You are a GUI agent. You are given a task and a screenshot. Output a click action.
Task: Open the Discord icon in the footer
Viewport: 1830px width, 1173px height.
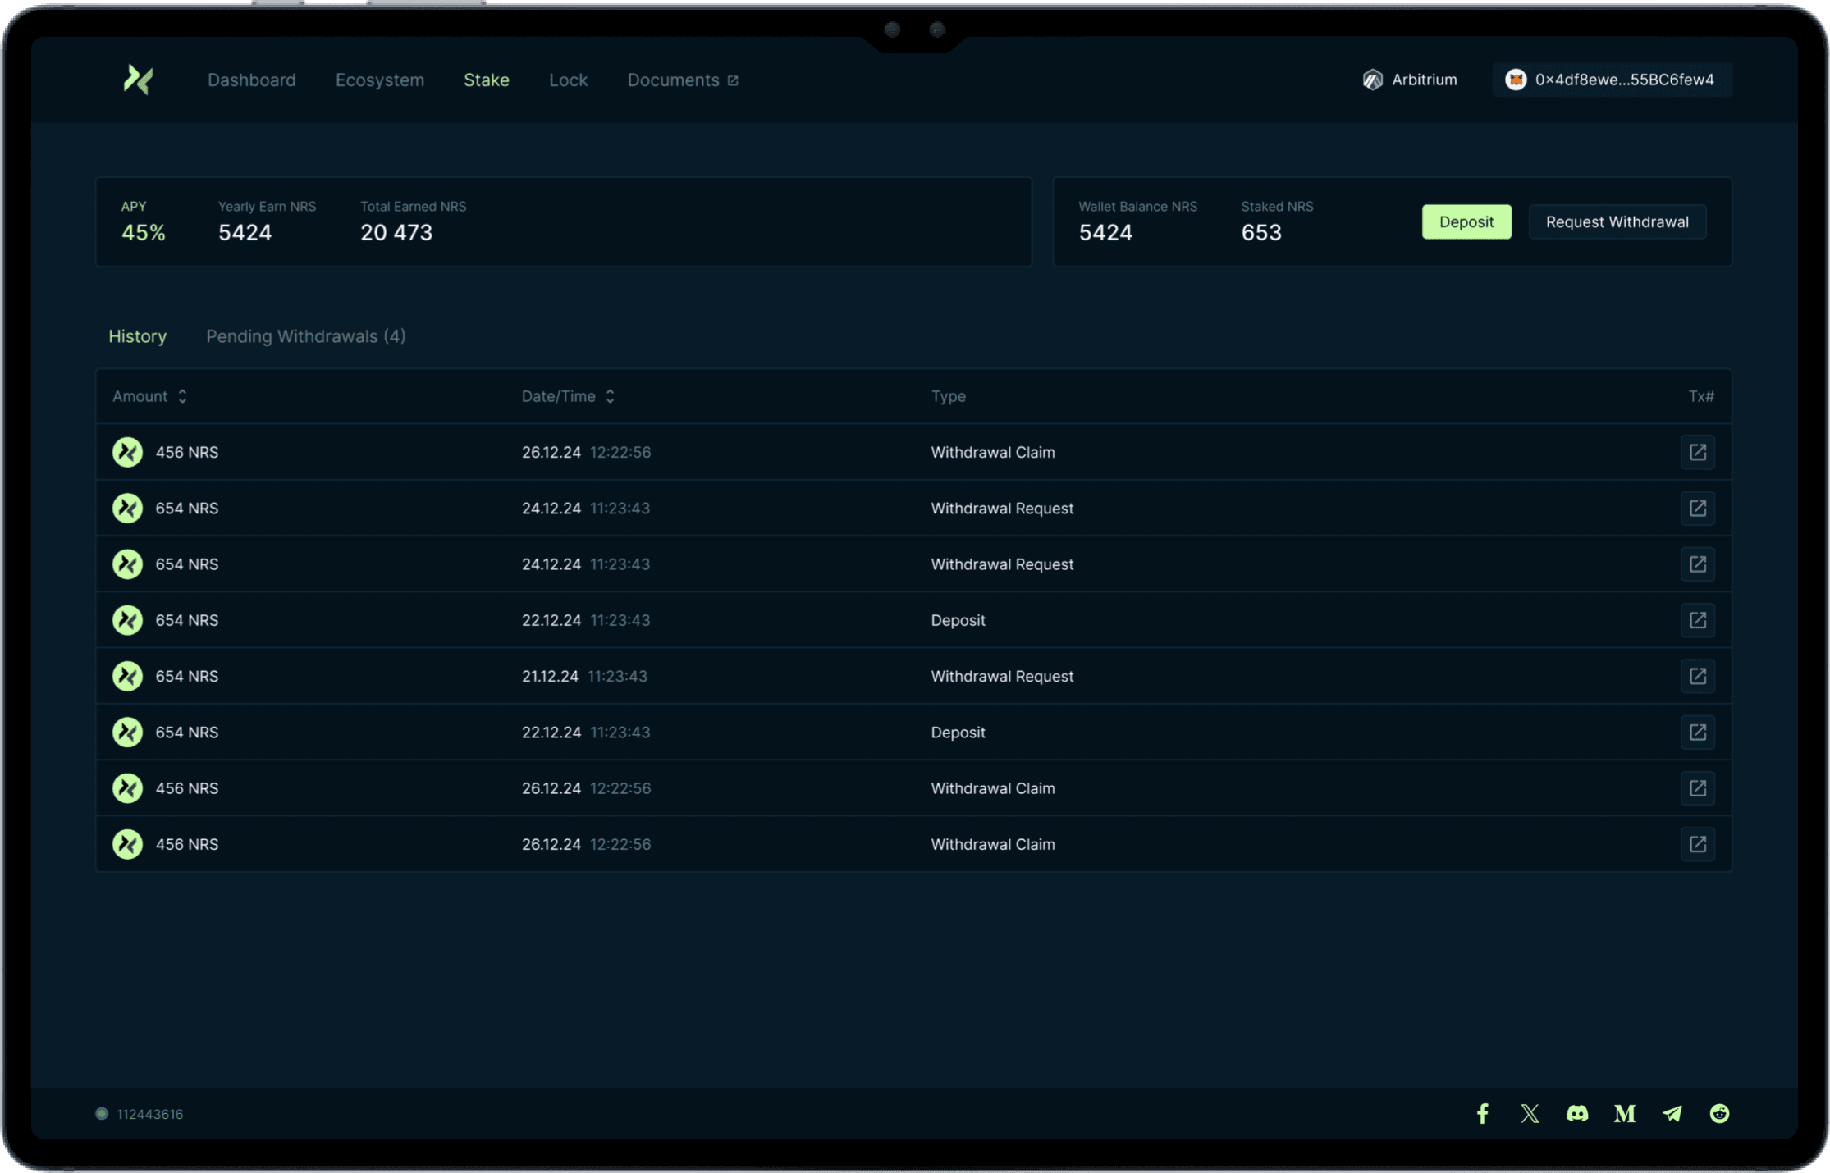point(1576,1113)
